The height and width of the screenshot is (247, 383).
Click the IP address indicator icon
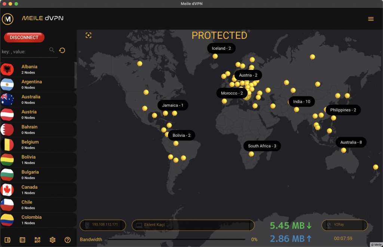pyautogui.click(x=87, y=225)
